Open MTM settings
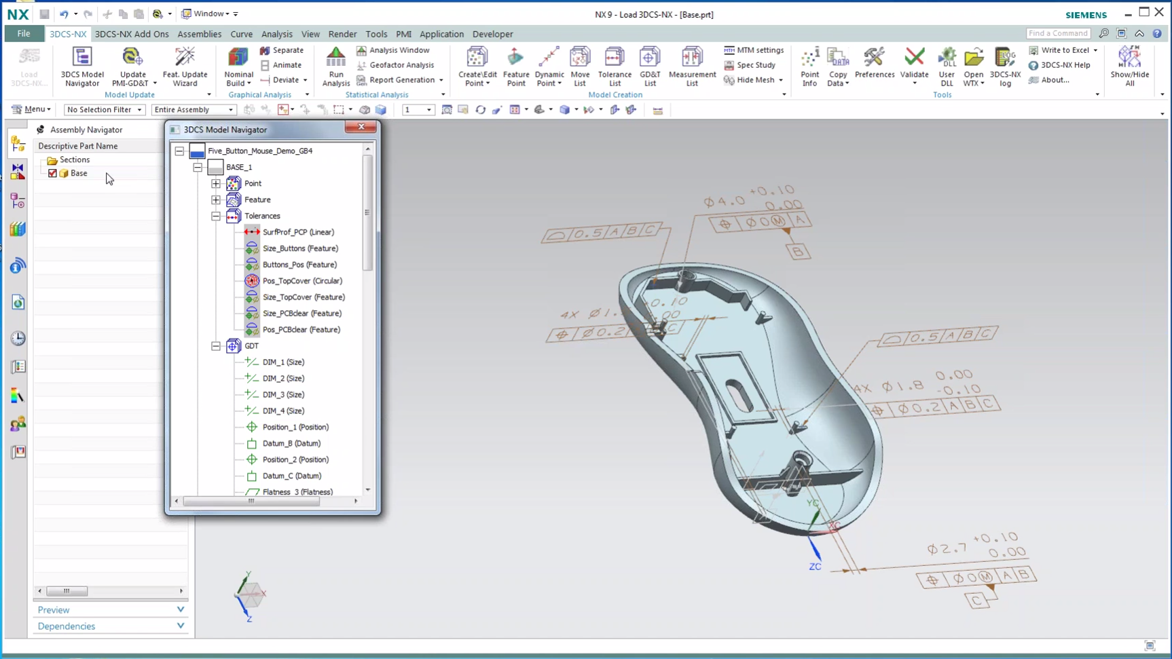Screen dimensions: 1172x659 point(752,50)
